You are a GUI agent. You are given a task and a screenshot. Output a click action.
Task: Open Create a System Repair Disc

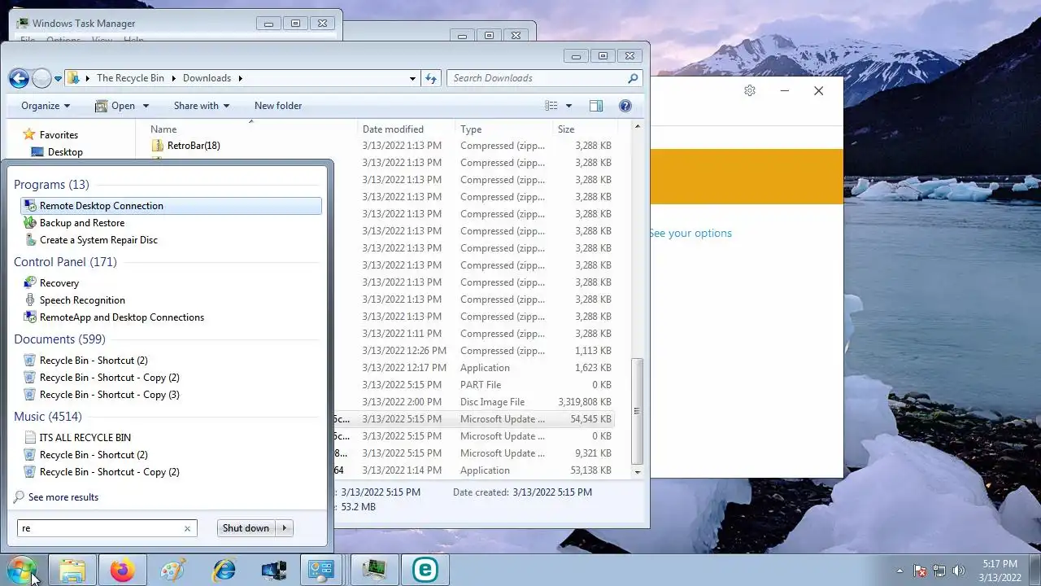point(98,240)
